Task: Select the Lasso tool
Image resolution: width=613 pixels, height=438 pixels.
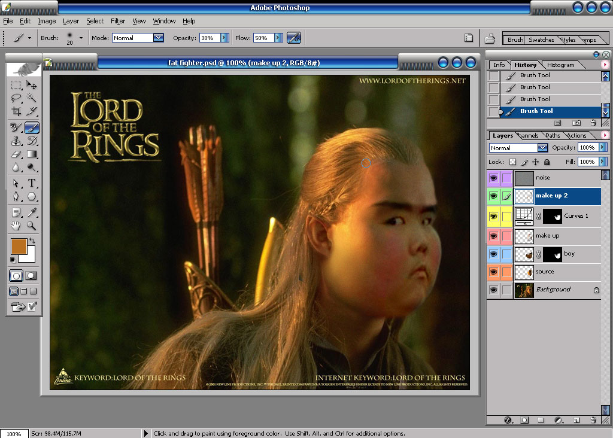Action: (x=16, y=98)
